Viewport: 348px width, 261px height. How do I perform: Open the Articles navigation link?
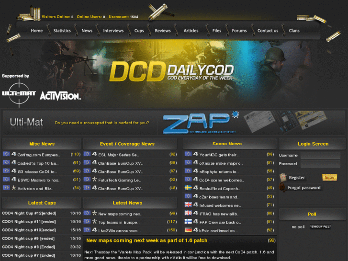[x=191, y=31]
